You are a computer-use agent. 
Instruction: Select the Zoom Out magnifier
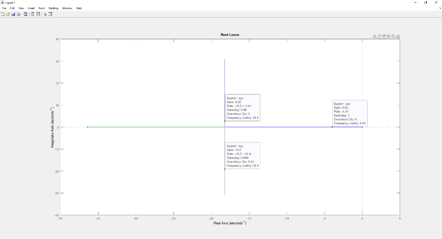pyautogui.click(x=393, y=36)
